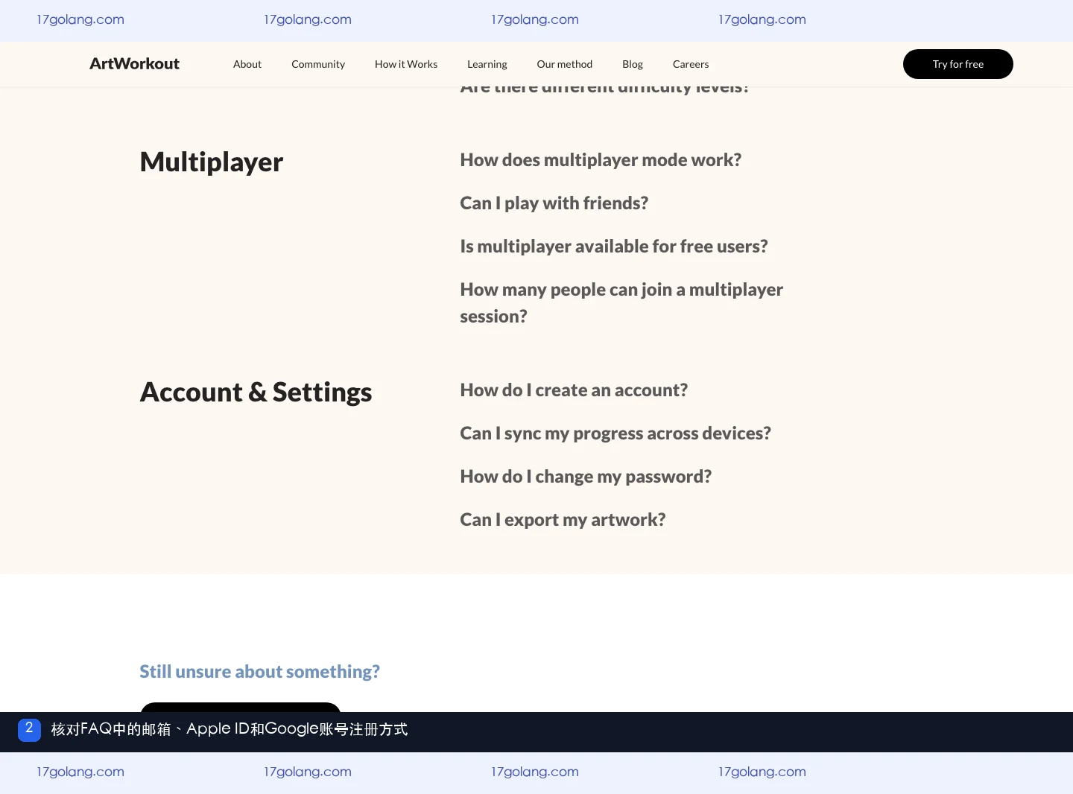Click the ArtWorkout logo

[x=134, y=64]
